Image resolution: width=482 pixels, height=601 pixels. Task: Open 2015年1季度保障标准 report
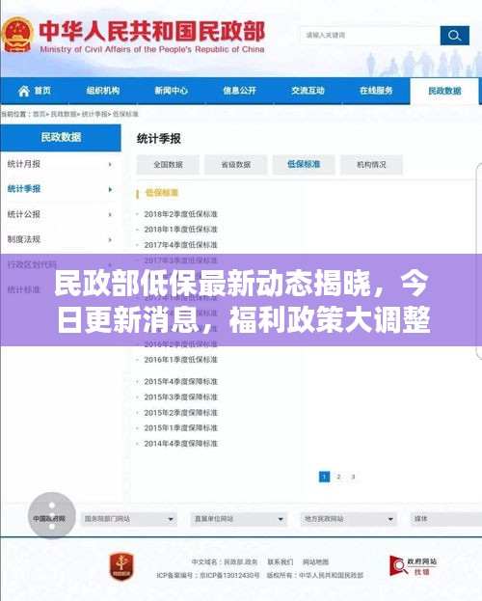pyautogui.click(x=181, y=428)
